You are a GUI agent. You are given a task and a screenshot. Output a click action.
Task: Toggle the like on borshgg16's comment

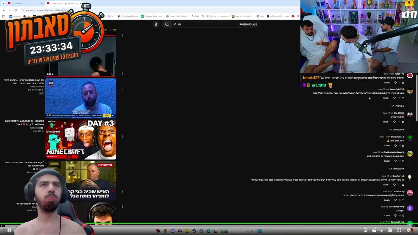pos(403,185)
